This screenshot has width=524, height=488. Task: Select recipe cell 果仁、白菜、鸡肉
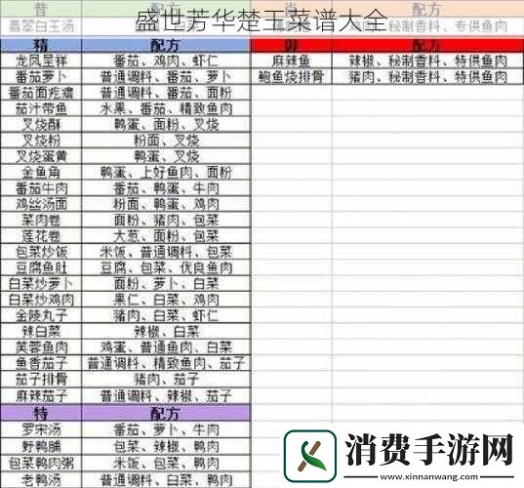(x=166, y=300)
